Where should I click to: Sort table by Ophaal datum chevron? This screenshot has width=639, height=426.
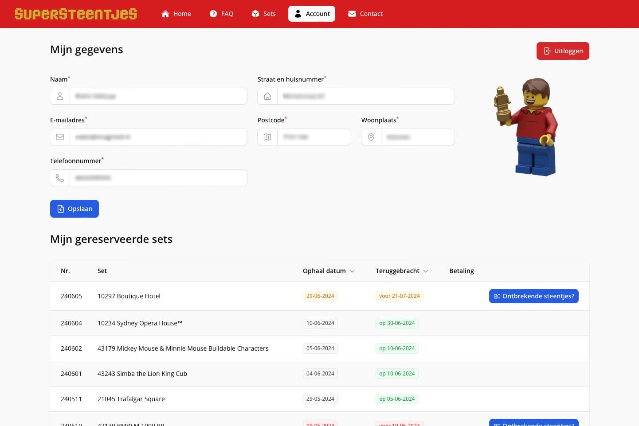tap(352, 271)
